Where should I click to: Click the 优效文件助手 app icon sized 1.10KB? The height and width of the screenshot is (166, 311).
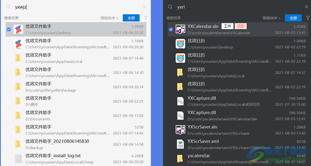click(x=18, y=44)
